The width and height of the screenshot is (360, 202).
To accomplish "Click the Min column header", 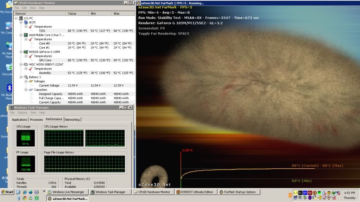I will (x=100, y=14).
